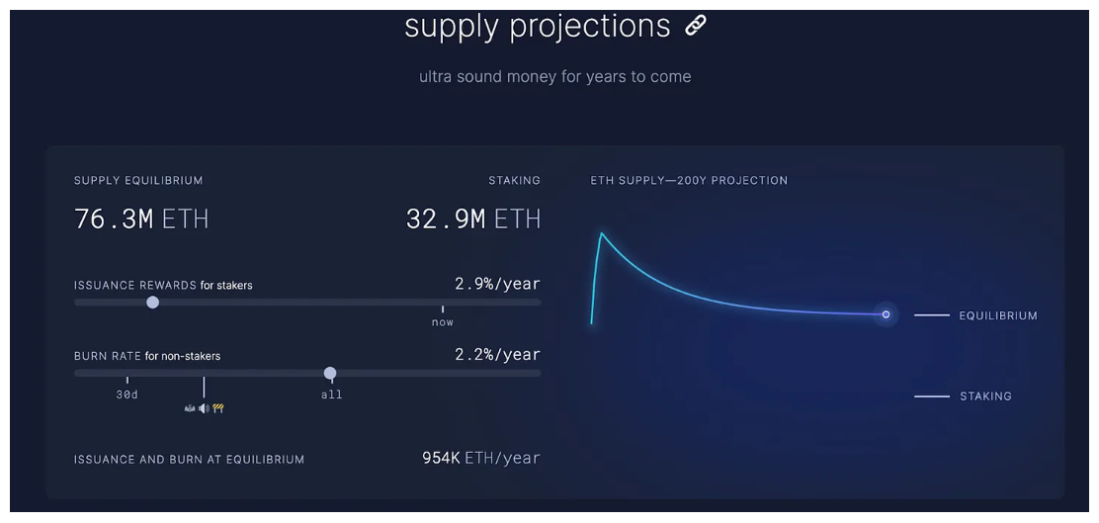Click the 32.9M ETH staking value
This screenshot has height=523, width=1099.
click(472, 218)
